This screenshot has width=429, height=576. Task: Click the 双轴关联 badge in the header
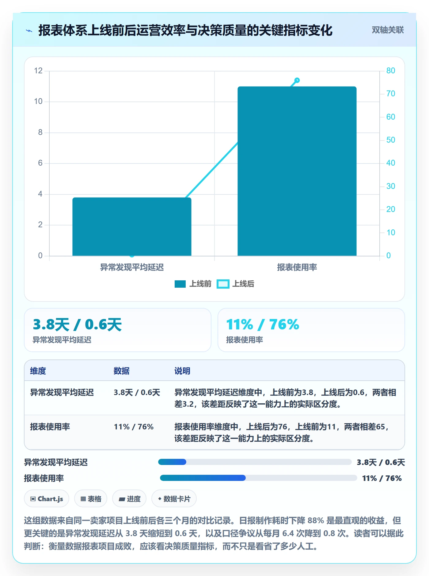tap(388, 30)
